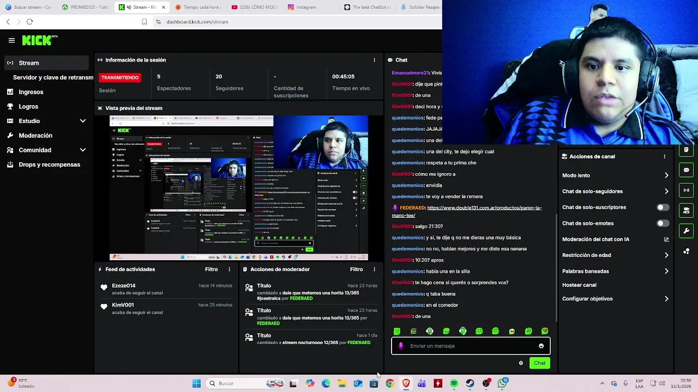The image size is (698, 392).
Task: Click the speech bubble icon in the right rail
Action: (x=686, y=170)
